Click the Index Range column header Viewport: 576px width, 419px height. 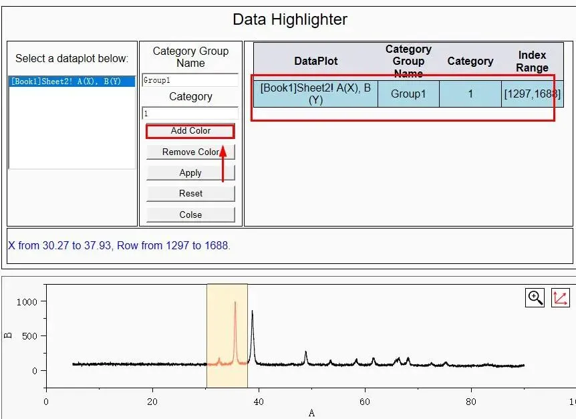pyautogui.click(x=533, y=61)
